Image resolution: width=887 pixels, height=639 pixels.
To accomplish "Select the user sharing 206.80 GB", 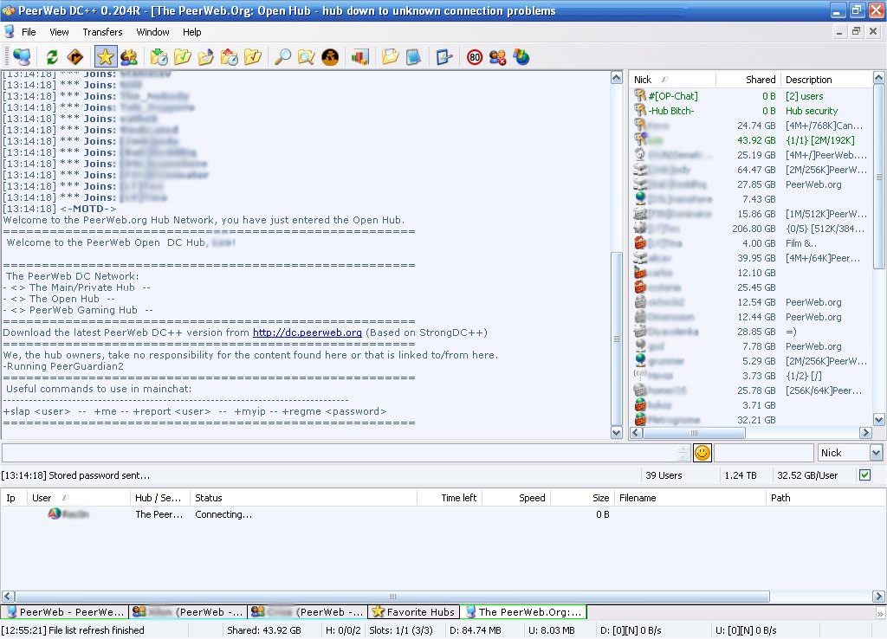I will (751, 229).
